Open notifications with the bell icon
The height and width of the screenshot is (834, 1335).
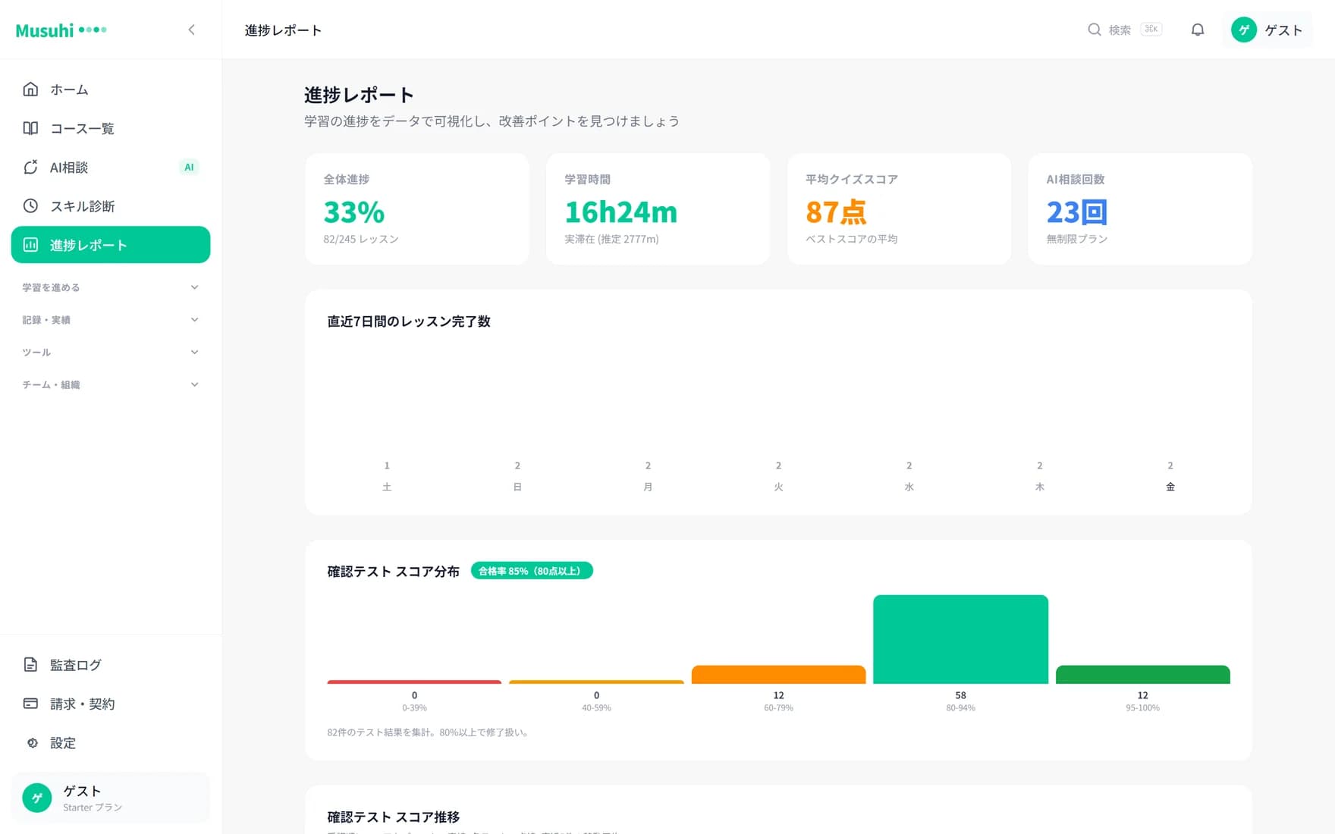(1198, 30)
